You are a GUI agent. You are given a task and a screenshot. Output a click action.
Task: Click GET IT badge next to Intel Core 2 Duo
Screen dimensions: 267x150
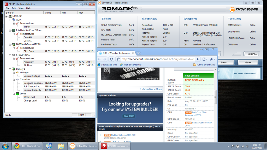[188, 112]
